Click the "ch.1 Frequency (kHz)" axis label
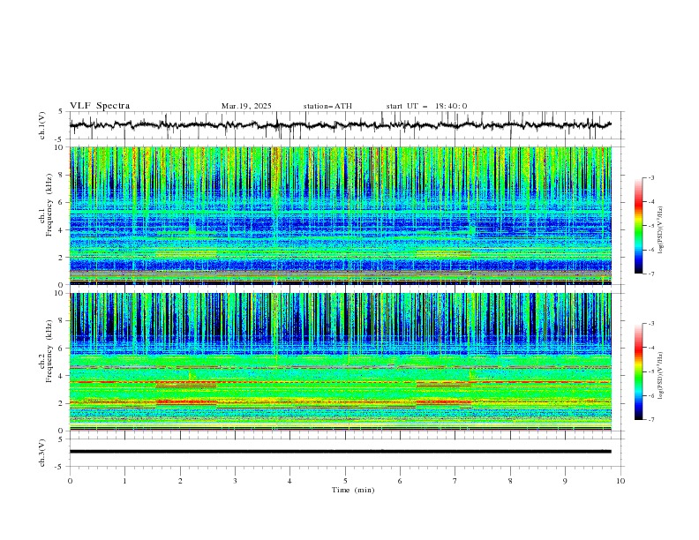The image size is (699, 540). tap(46, 203)
